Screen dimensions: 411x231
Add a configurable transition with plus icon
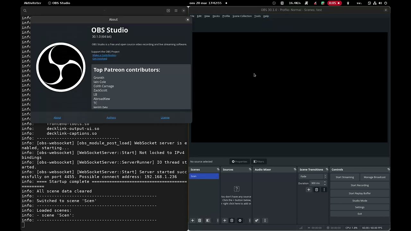(309, 190)
